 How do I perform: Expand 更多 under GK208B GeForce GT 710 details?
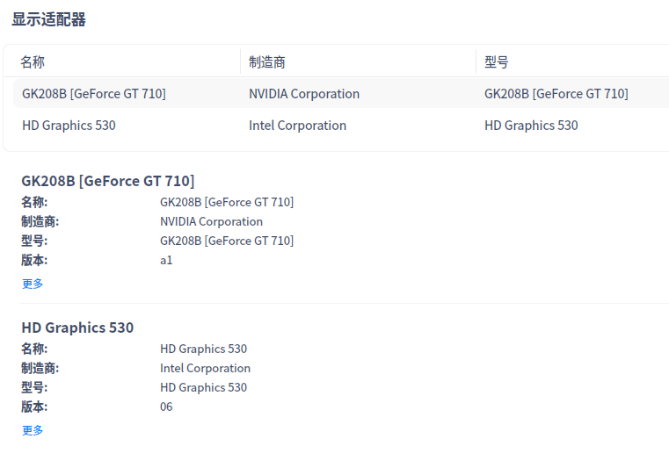coord(33,284)
